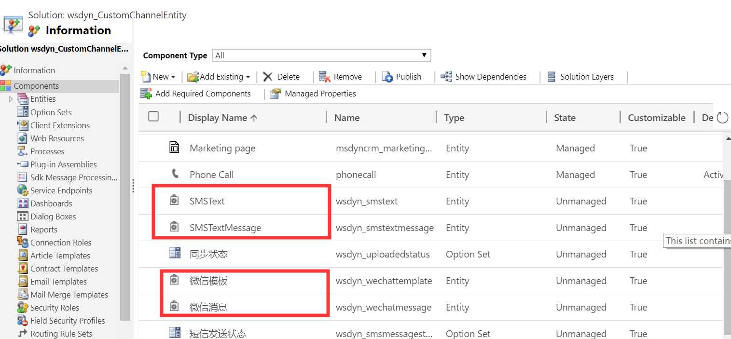Click the Type column header

[454, 118]
